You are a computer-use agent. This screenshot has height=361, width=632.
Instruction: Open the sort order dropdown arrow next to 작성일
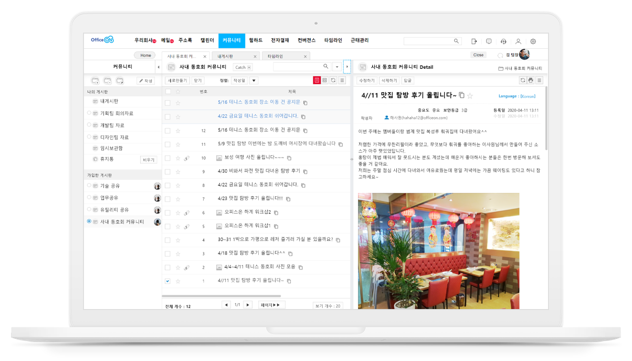click(x=254, y=80)
